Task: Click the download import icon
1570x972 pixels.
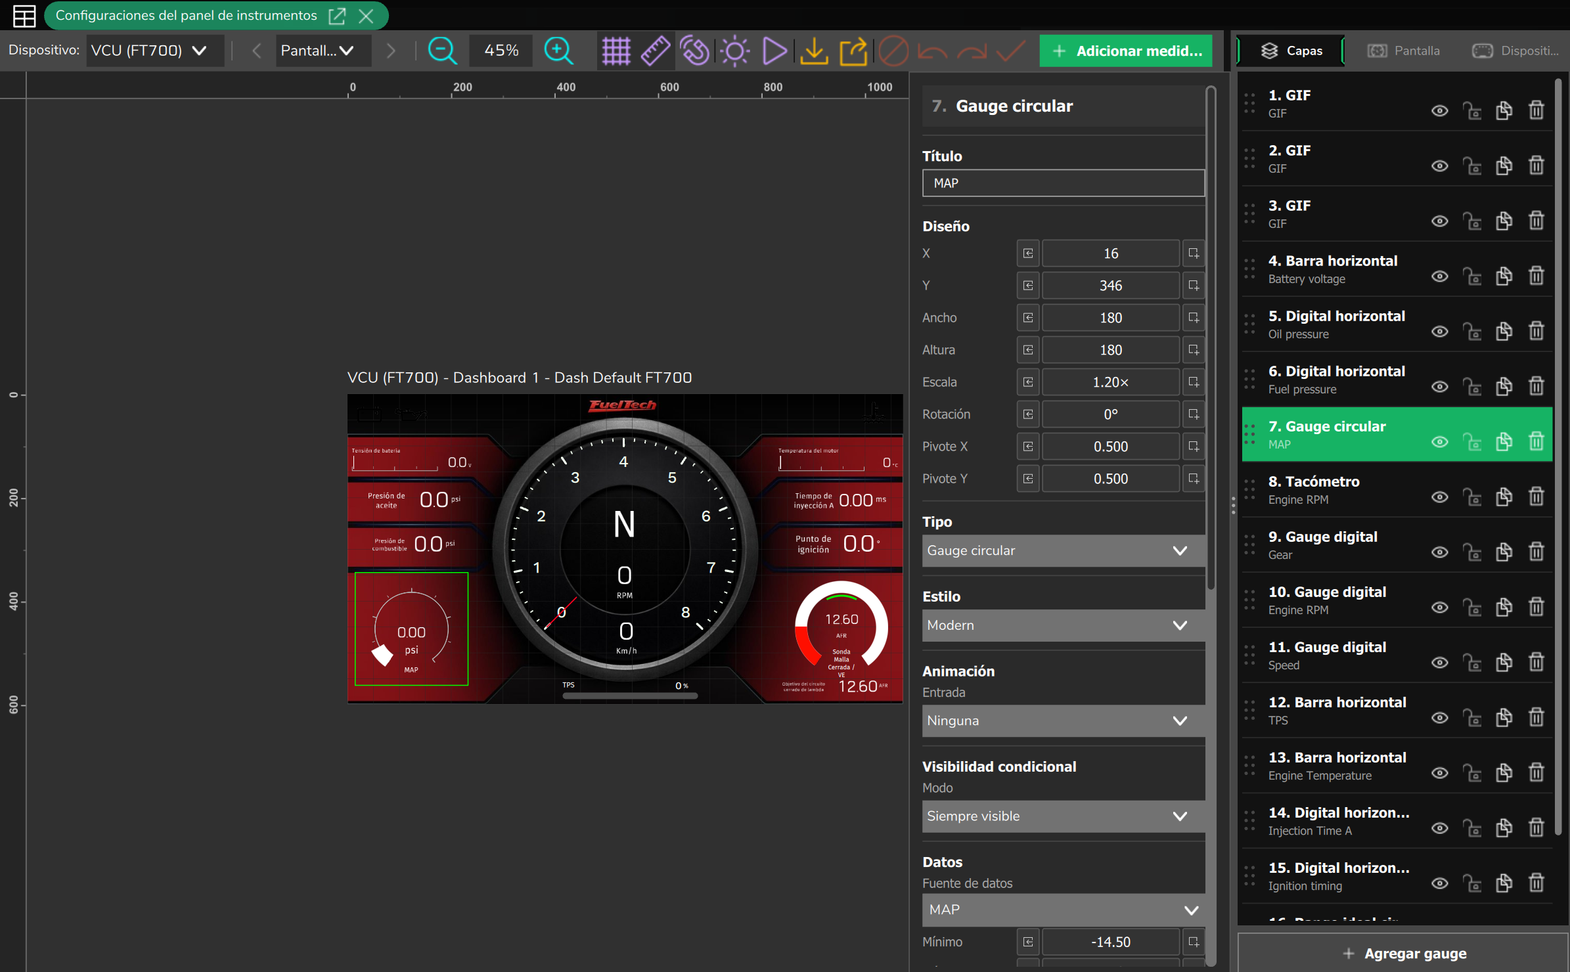Action: [813, 51]
